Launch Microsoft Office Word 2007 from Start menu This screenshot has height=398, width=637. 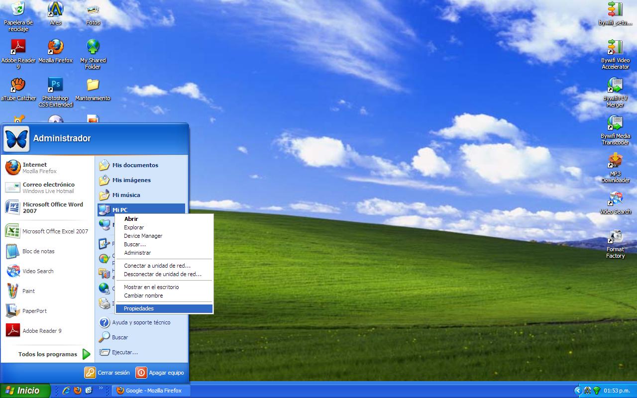pos(48,207)
